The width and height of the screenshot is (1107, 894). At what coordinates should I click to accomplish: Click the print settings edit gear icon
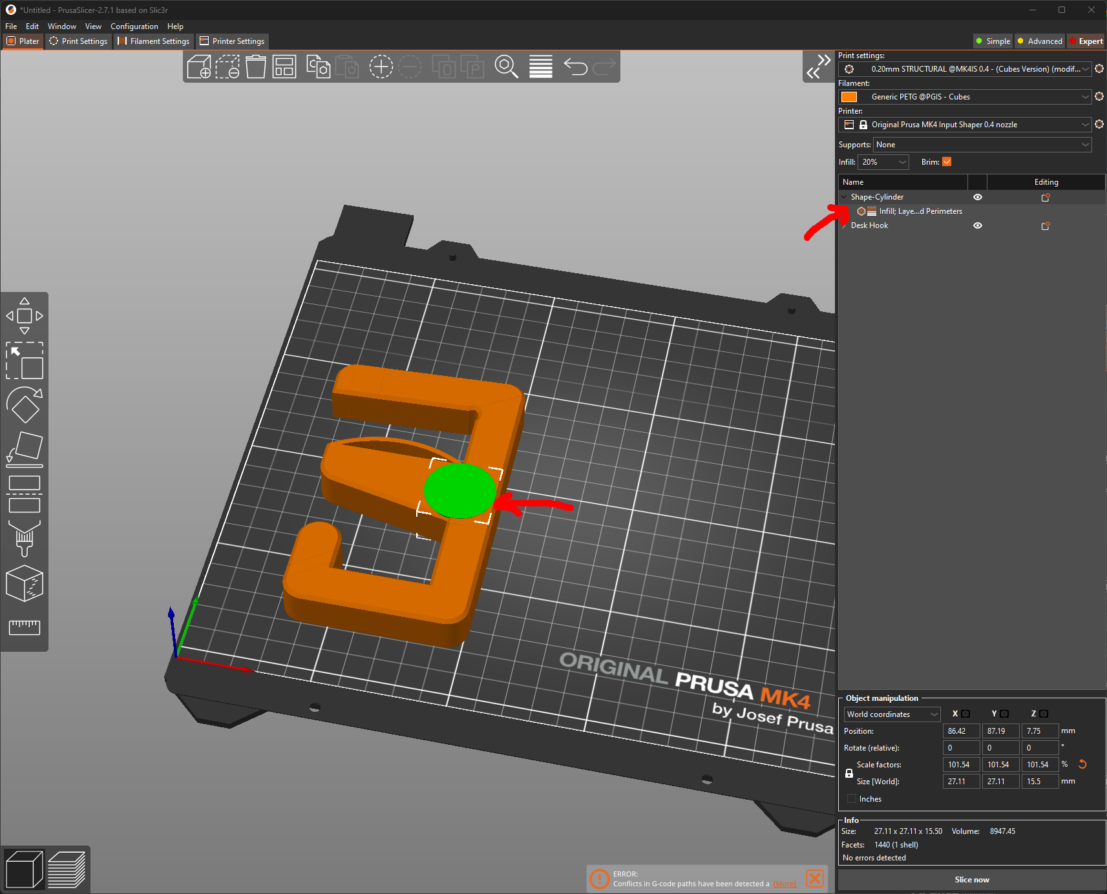pyautogui.click(x=1099, y=68)
